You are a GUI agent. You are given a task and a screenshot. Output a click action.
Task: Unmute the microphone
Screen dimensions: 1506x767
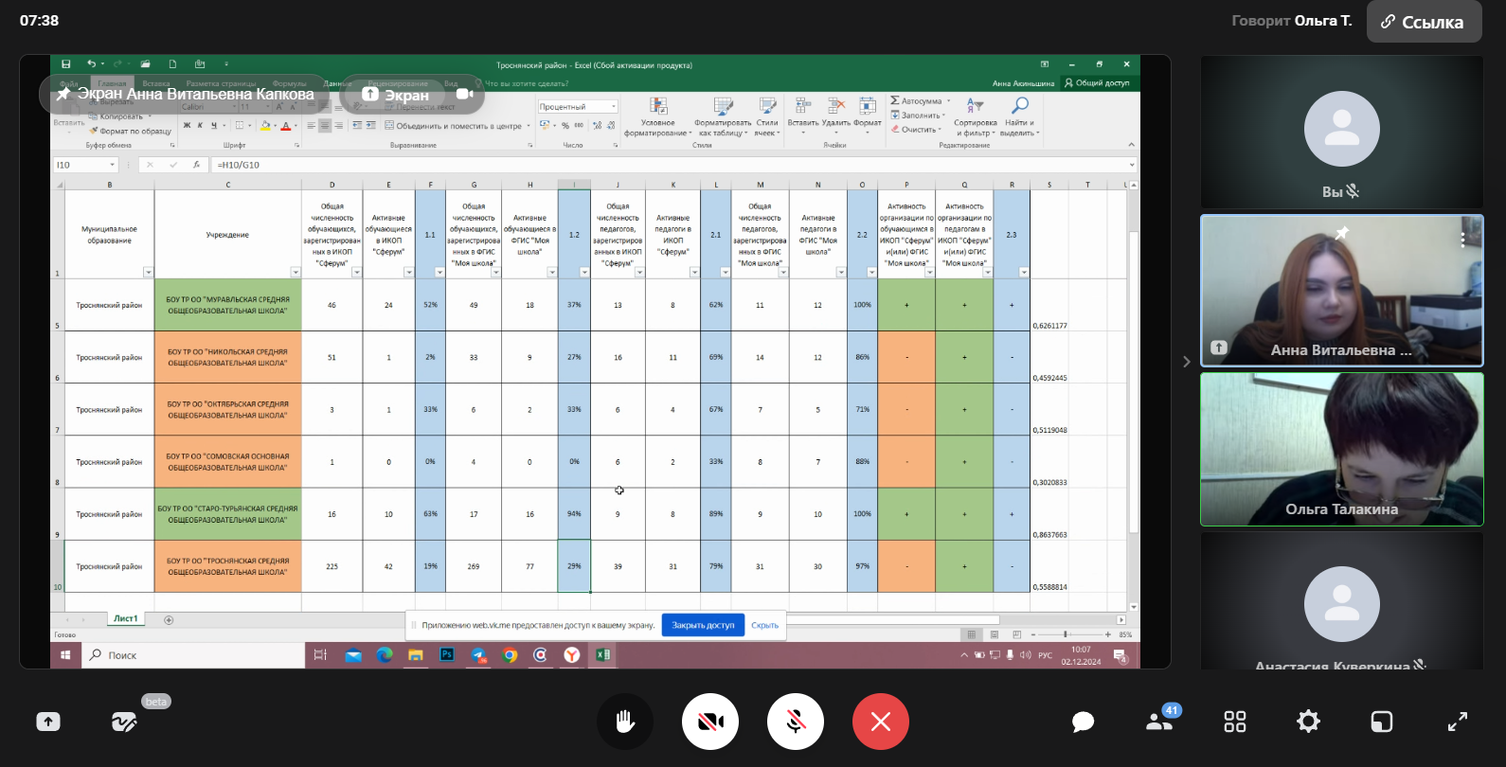pos(796,722)
